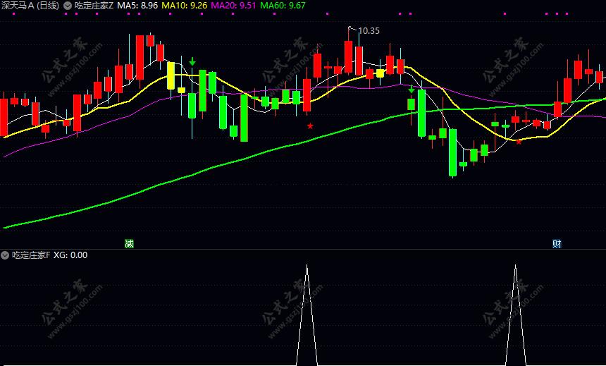Click the blue 财 event marker
606x366 pixels.
(557, 243)
